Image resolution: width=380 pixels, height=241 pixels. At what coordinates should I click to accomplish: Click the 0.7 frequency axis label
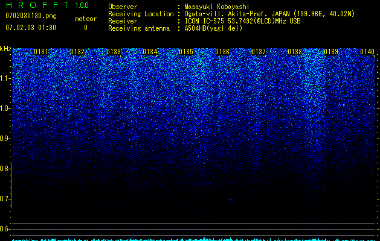point(4,199)
